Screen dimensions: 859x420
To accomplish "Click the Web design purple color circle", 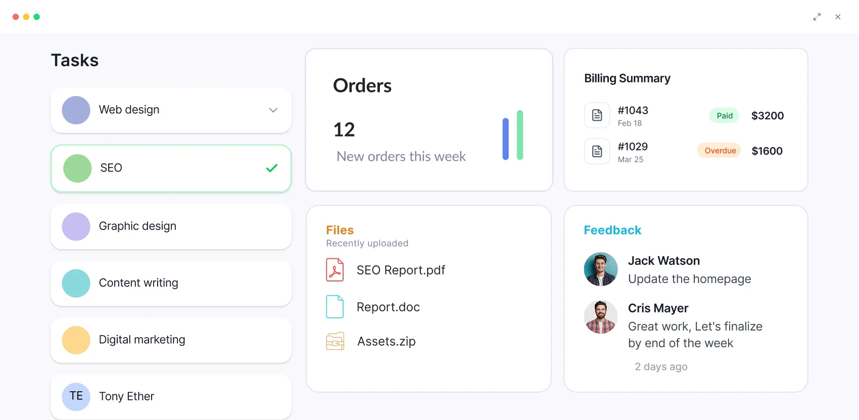I will (76, 110).
